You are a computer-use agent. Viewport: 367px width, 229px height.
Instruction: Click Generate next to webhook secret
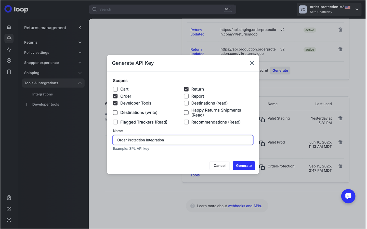point(280,70)
